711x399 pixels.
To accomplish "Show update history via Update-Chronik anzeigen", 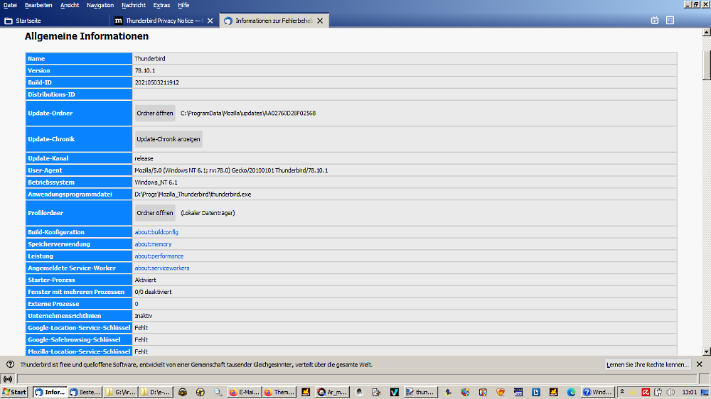I will click(x=169, y=139).
